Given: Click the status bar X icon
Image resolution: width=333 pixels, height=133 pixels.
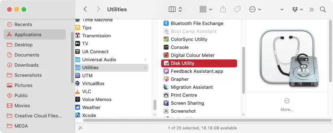Looking at the screenshot, I should pyautogui.click(x=80, y=128).
